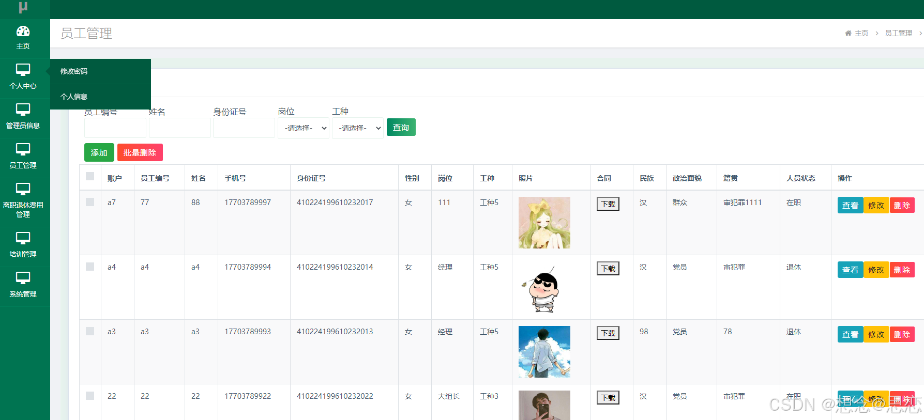Open selfie photo thumbnail of employee 22
The image size is (924, 420).
click(x=544, y=406)
